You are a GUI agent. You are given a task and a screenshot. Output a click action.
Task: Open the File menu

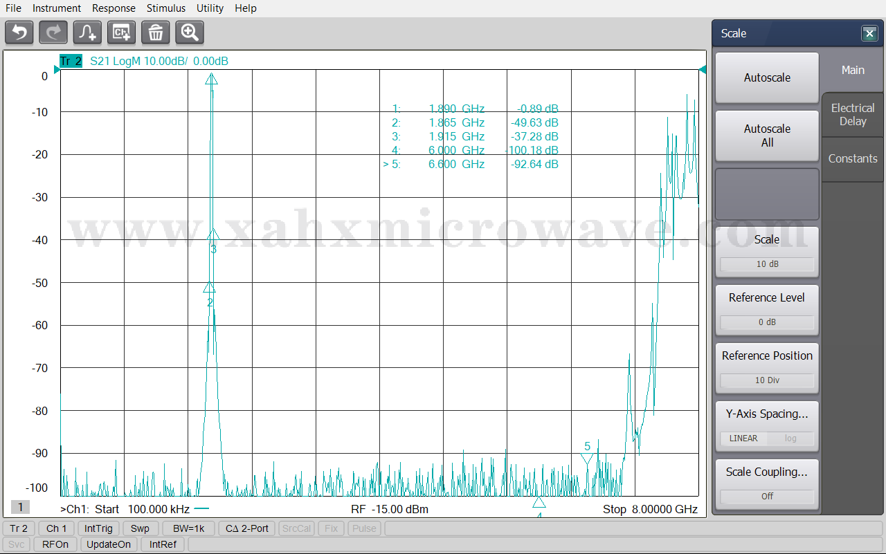(x=13, y=8)
